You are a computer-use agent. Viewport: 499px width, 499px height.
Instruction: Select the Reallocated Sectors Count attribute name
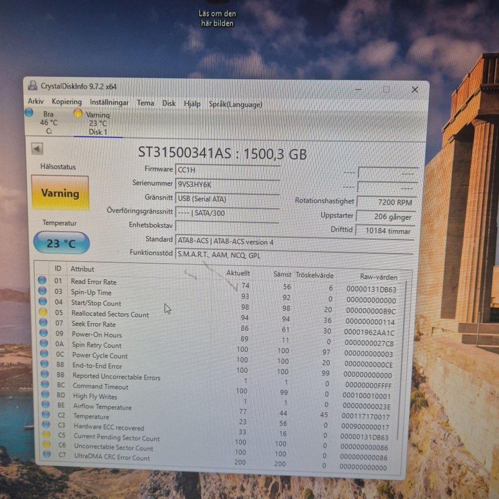(x=110, y=314)
